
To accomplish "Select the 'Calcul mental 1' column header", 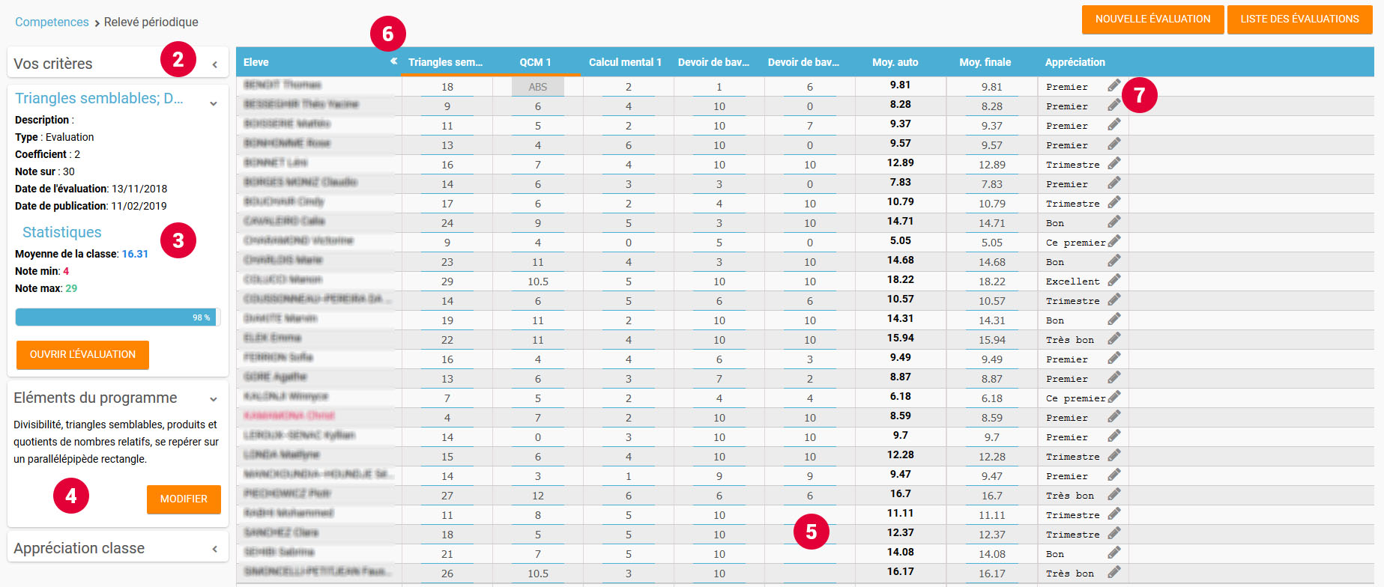I will (625, 62).
